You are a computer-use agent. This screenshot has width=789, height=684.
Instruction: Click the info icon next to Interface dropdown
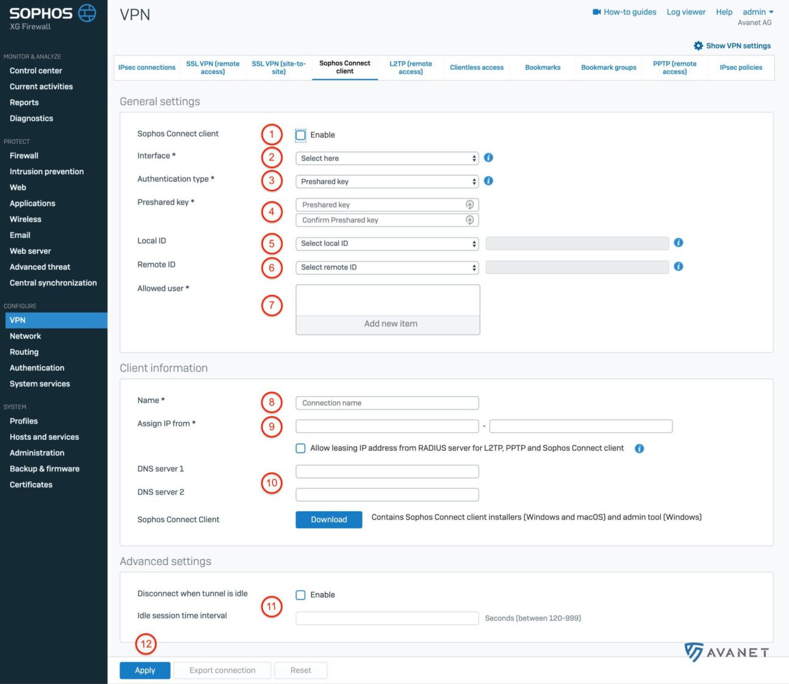pyautogui.click(x=488, y=158)
